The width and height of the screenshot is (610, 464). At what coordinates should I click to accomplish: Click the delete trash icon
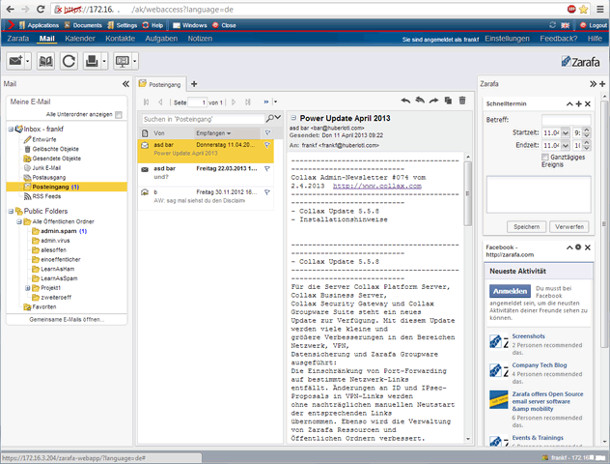[462, 101]
